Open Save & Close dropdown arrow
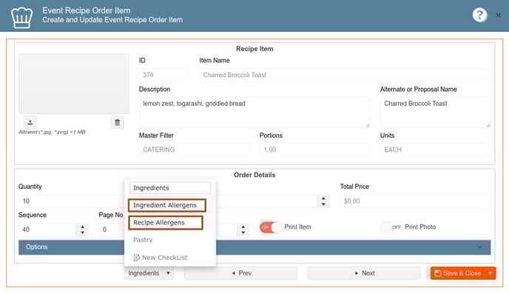The image size is (509, 294). click(x=491, y=273)
